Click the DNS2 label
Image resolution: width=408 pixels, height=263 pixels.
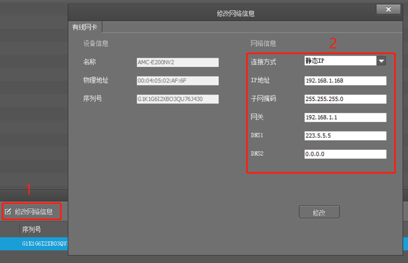coord(257,154)
